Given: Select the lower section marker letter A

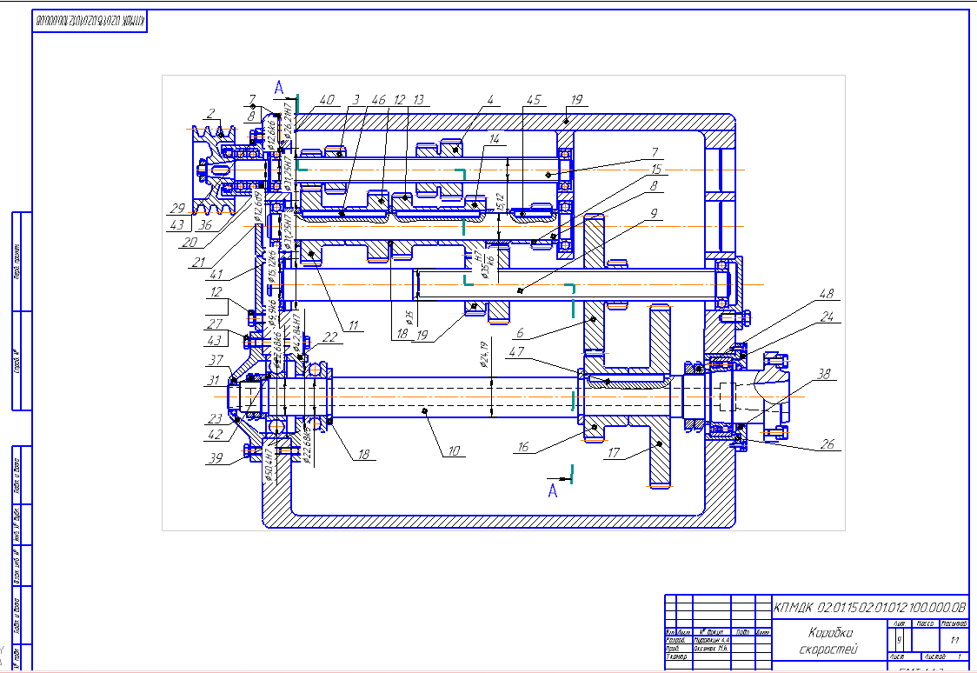Looking at the screenshot, I should (552, 491).
